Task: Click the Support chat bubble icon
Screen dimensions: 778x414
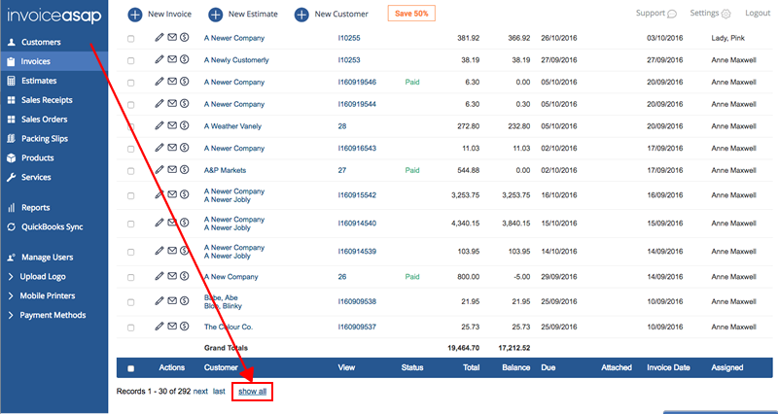Action: [672, 14]
